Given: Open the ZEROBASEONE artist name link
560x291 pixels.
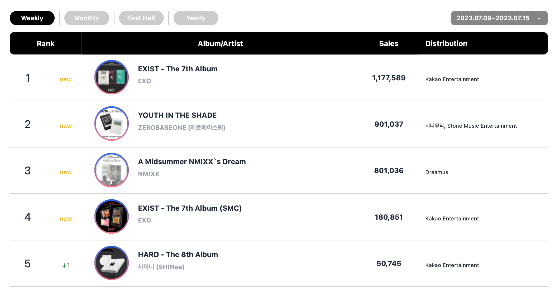Looking at the screenshot, I should pyautogui.click(x=181, y=128).
